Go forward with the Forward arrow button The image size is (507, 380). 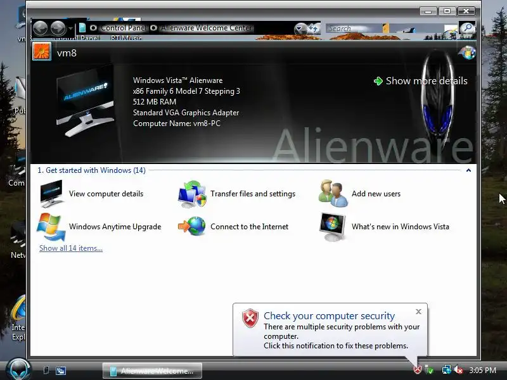(58, 28)
